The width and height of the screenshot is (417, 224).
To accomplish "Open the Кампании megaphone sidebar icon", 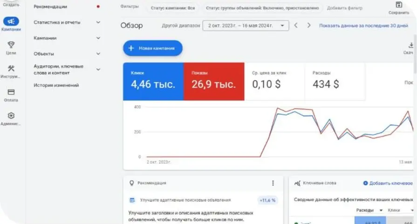I will click(11, 21).
